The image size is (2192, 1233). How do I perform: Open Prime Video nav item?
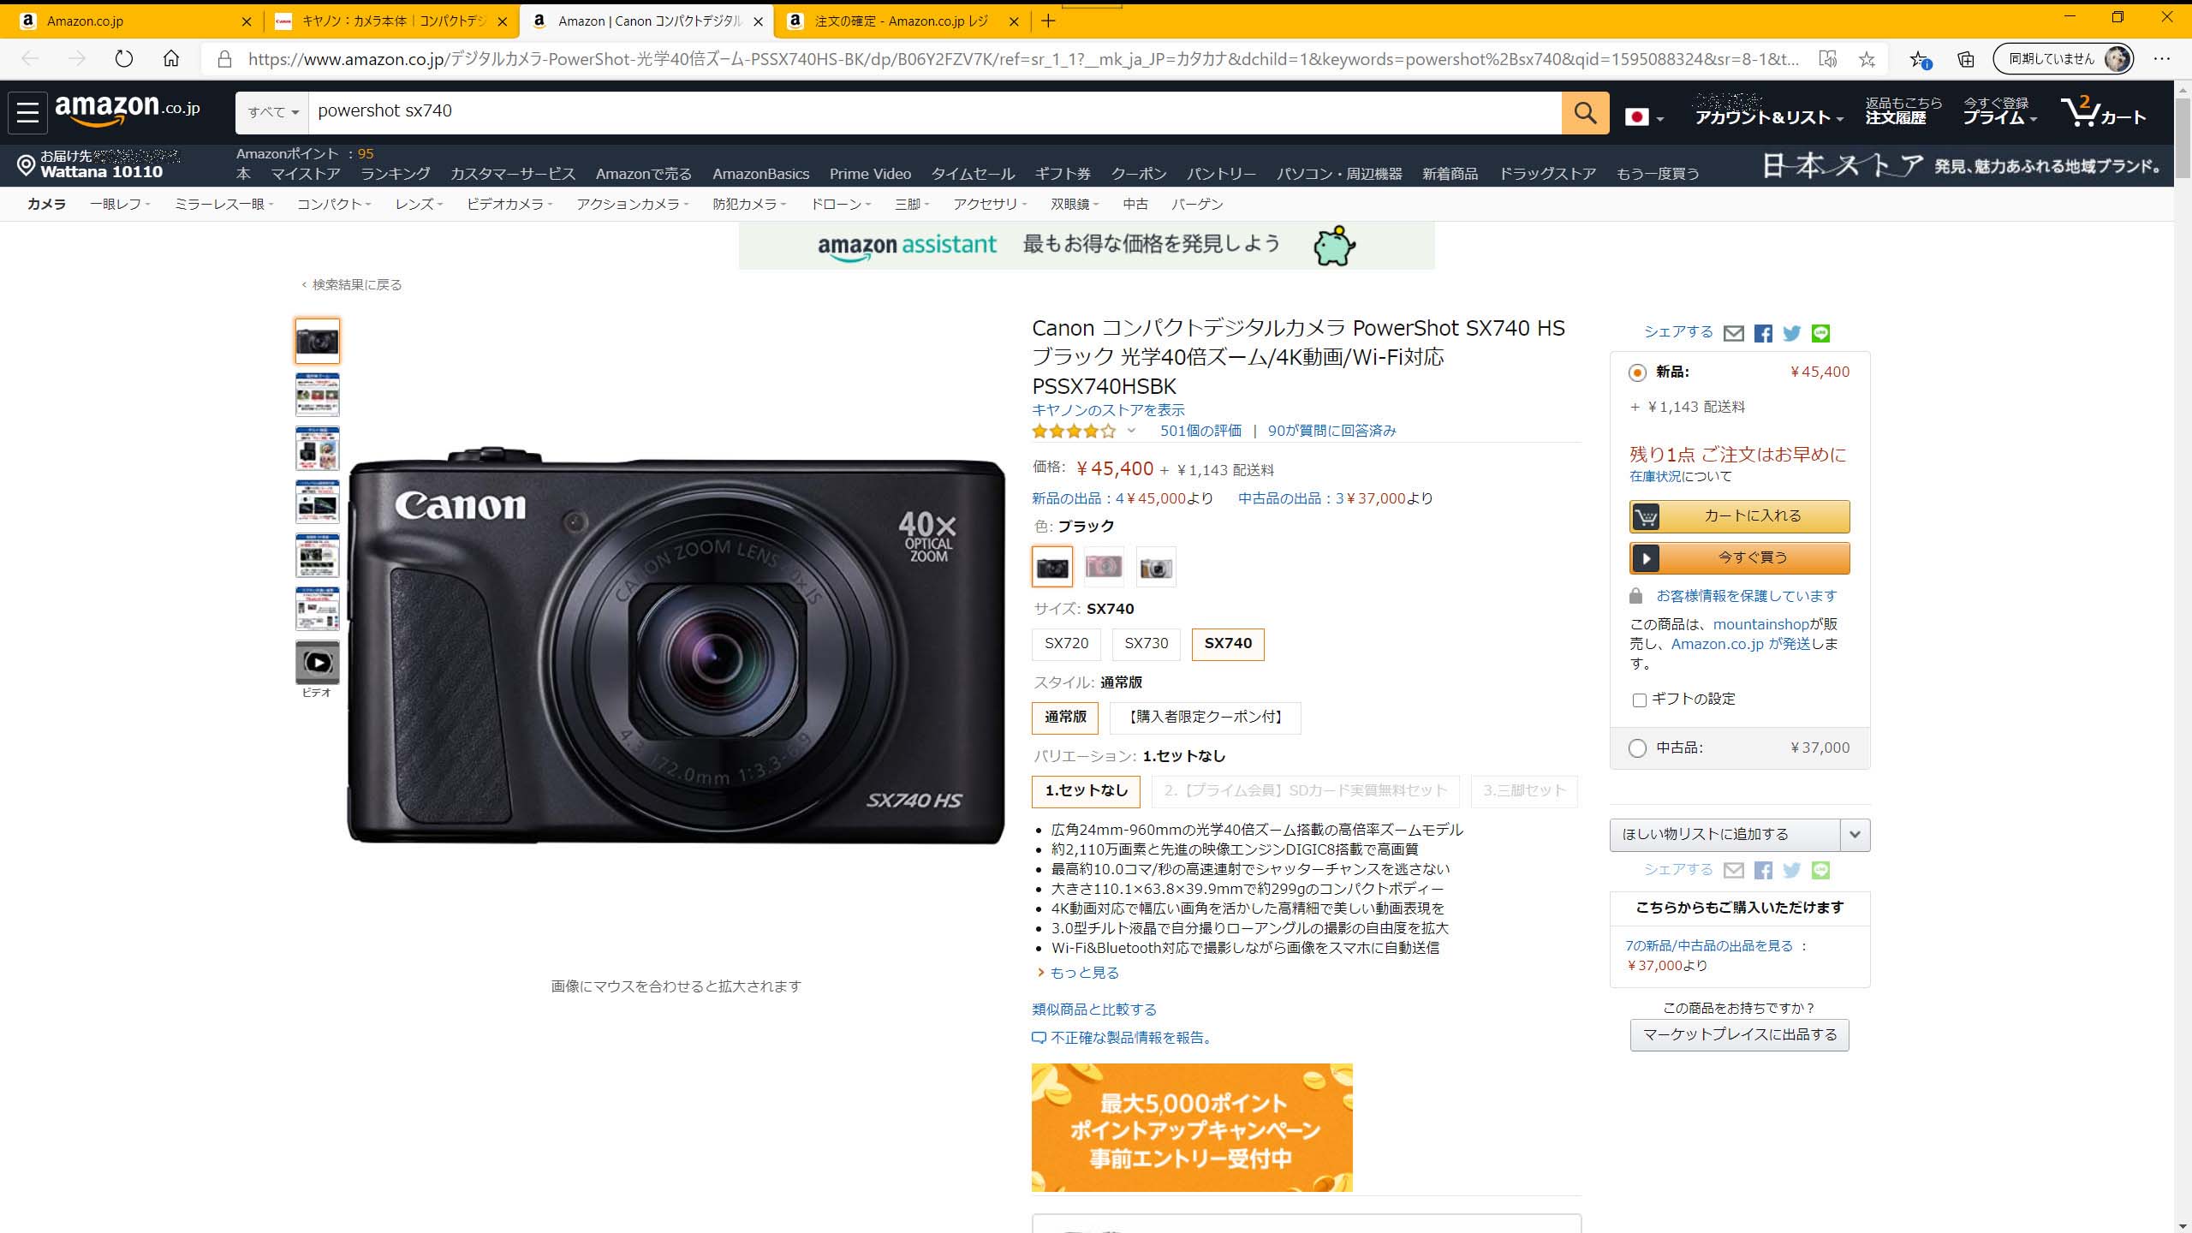[x=870, y=174]
